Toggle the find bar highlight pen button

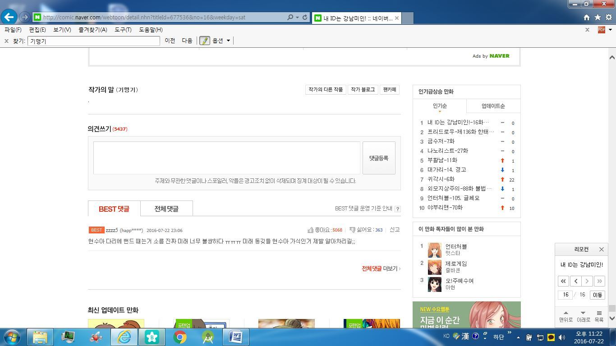pos(205,41)
